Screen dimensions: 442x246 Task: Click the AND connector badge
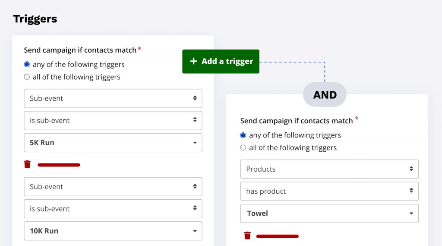click(325, 95)
